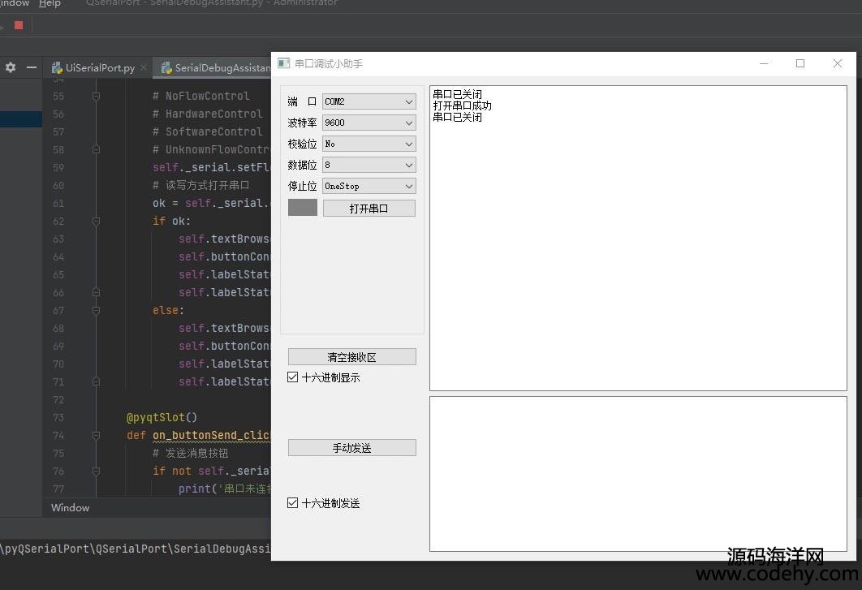862x590 pixels.
Task: Click the 串口调试小助手 window title icon
Action: coord(283,63)
